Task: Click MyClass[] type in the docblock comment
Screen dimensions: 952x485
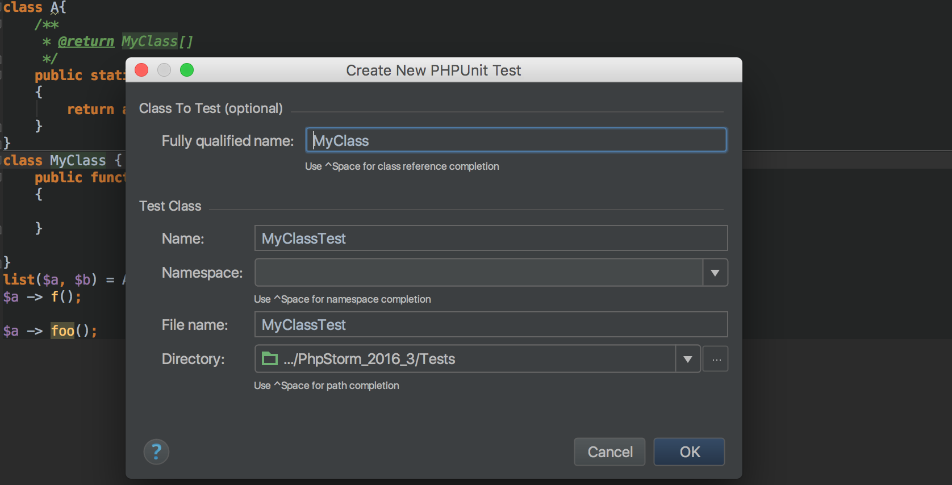Action: (x=157, y=41)
